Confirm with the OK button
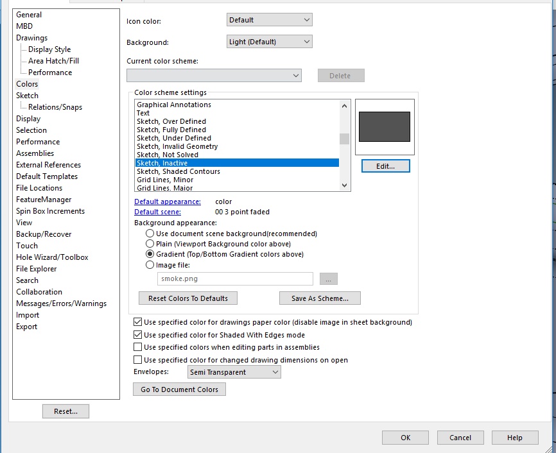Image resolution: width=556 pixels, height=453 pixels. [405, 438]
